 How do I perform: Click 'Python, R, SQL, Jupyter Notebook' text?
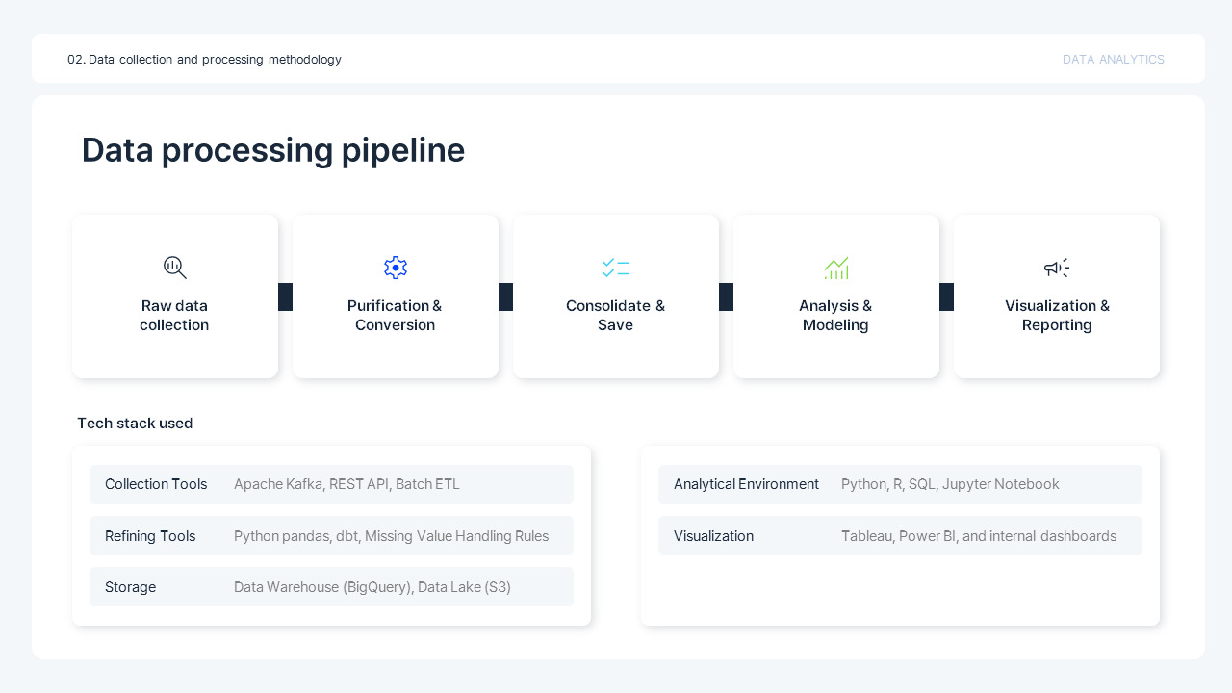pyautogui.click(x=950, y=484)
